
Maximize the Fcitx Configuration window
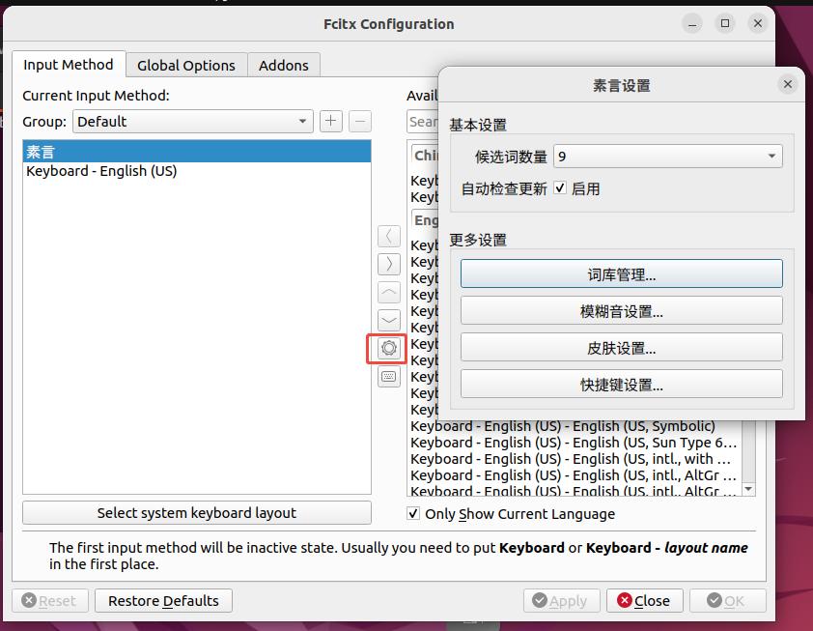point(725,23)
